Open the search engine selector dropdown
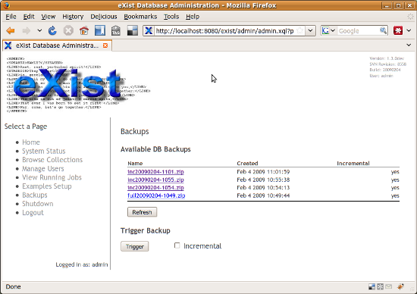 pyautogui.click(x=328, y=31)
